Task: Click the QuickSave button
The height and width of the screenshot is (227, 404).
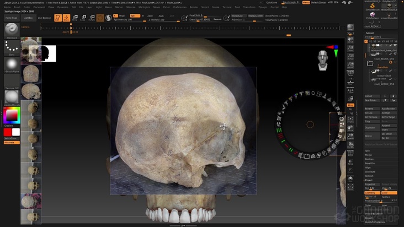Action: (272, 3)
